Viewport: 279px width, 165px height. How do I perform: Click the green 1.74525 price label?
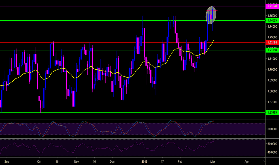pos(272,20)
